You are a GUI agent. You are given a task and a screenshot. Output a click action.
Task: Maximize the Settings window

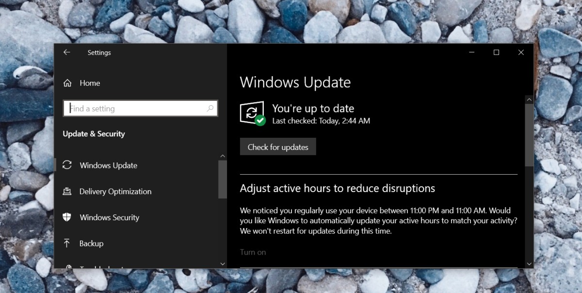click(496, 52)
